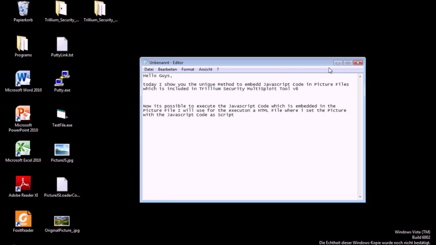Maximize the Unbenannt - Editor window
436x245 pixels.
[x=348, y=63]
